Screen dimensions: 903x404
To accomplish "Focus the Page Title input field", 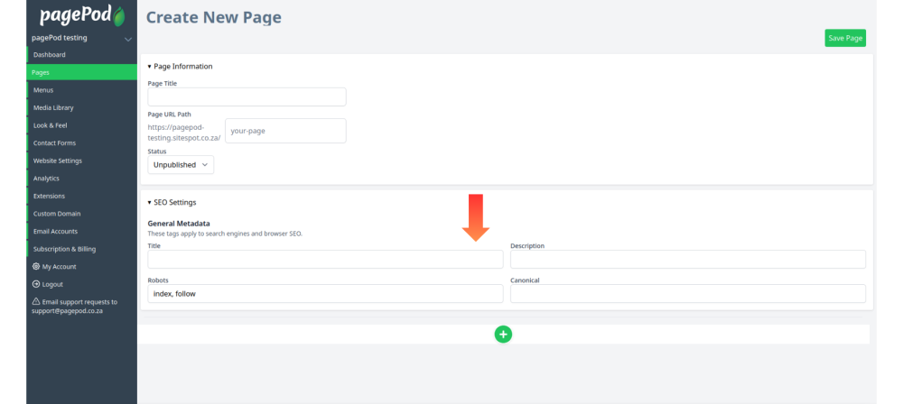I will click(x=247, y=96).
